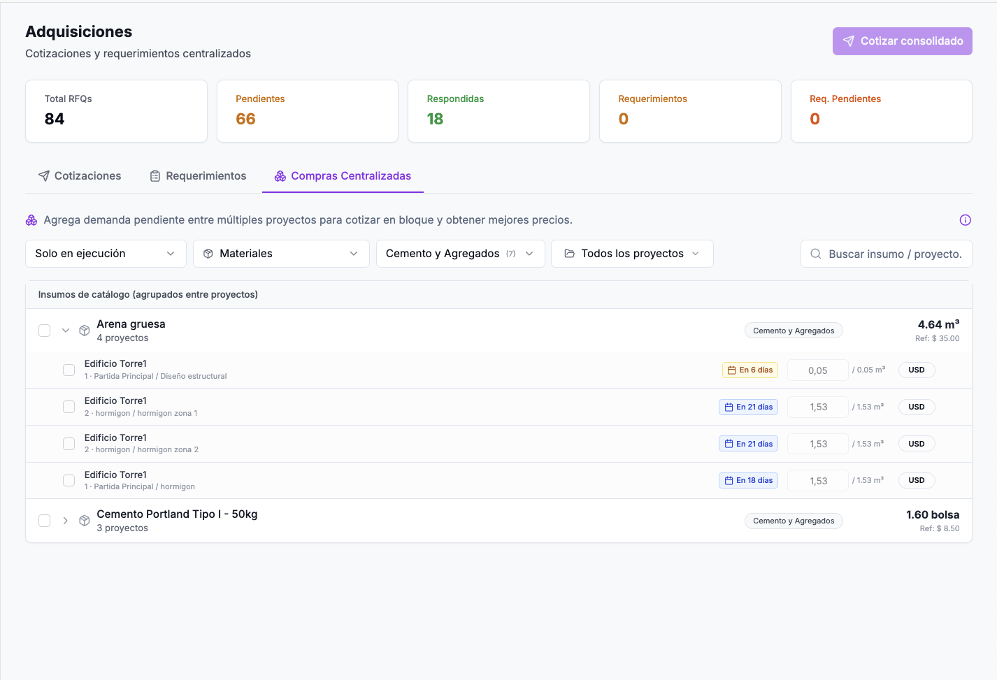This screenshot has width=997, height=680.
Task: Click USD button on hormigon zona 1 row
Action: point(917,407)
